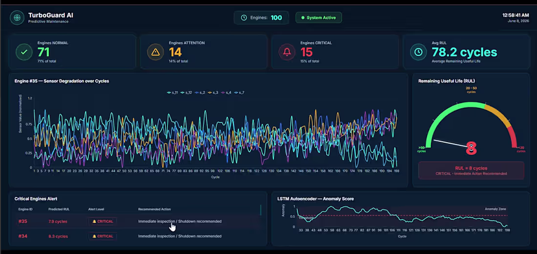Screen dimensions: 537x254
Task: Click the green checkmark icon on Engines NORMAL
Action: (x=24, y=52)
